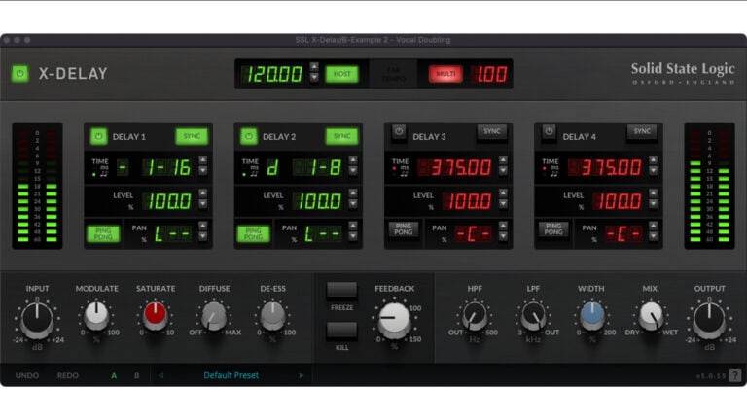The height and width of the screenshot is (420, 747).
Task: Click the 120.00 tempo display
Action: (272, 74)
